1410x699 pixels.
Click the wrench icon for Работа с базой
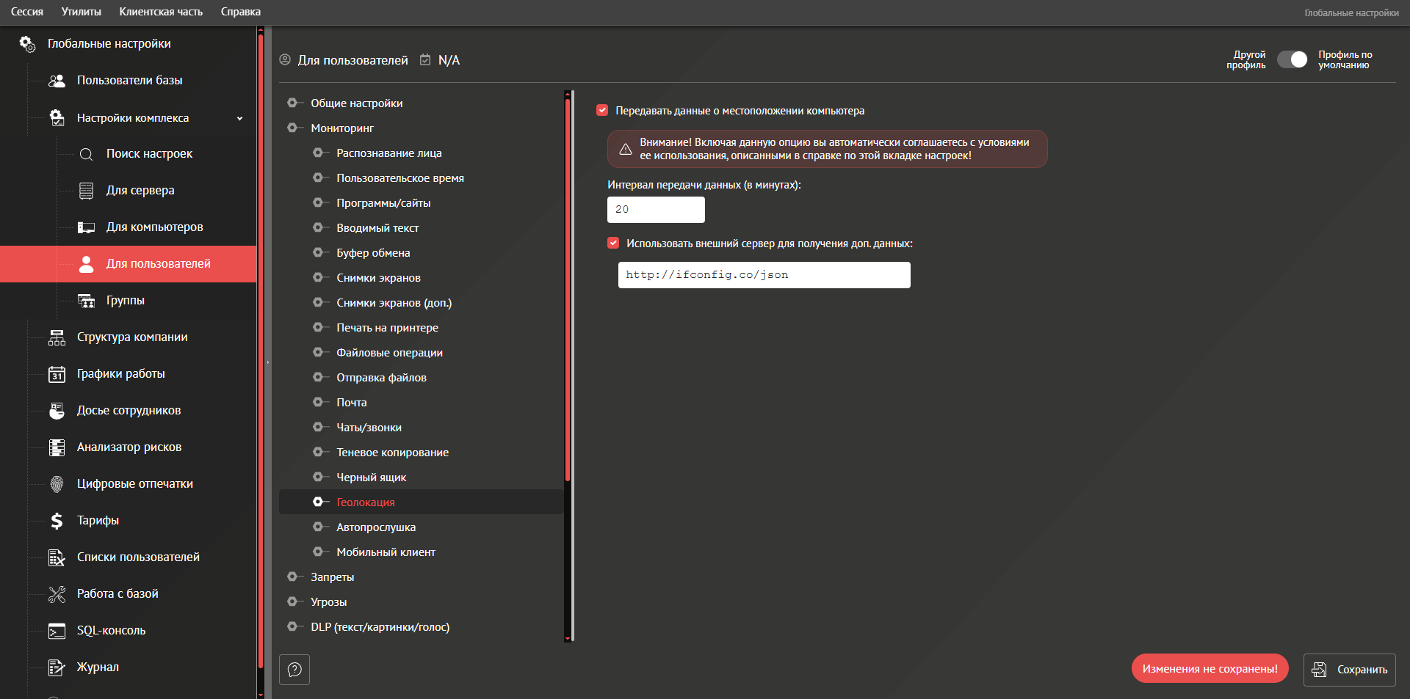(x=57, y=594)
